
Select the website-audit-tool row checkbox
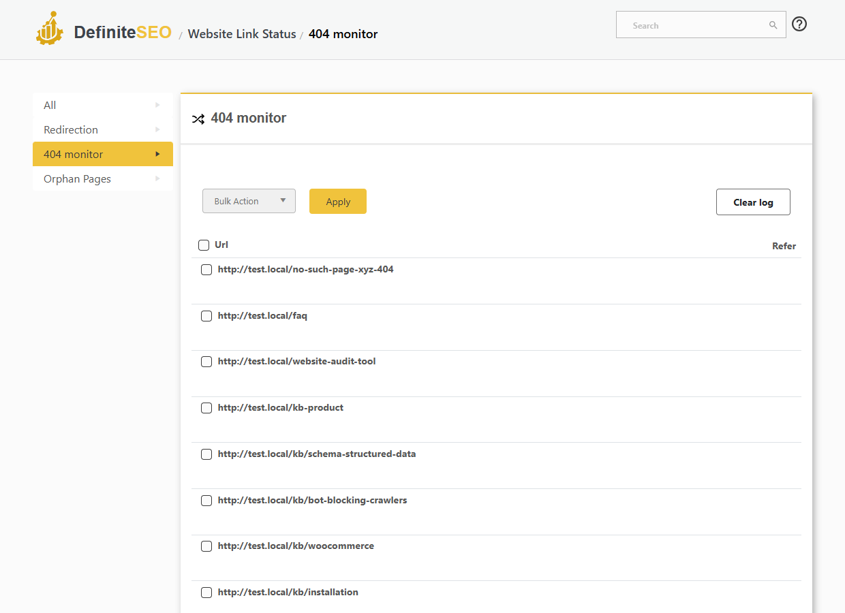206,362
